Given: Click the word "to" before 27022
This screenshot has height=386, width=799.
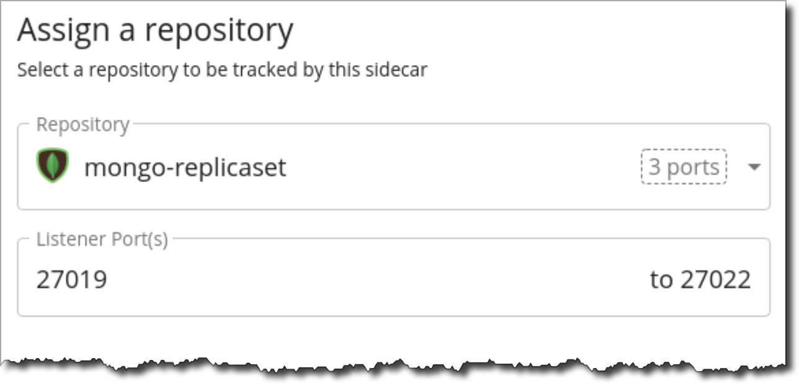Looking at the screenshot, I should pos(661,280).
